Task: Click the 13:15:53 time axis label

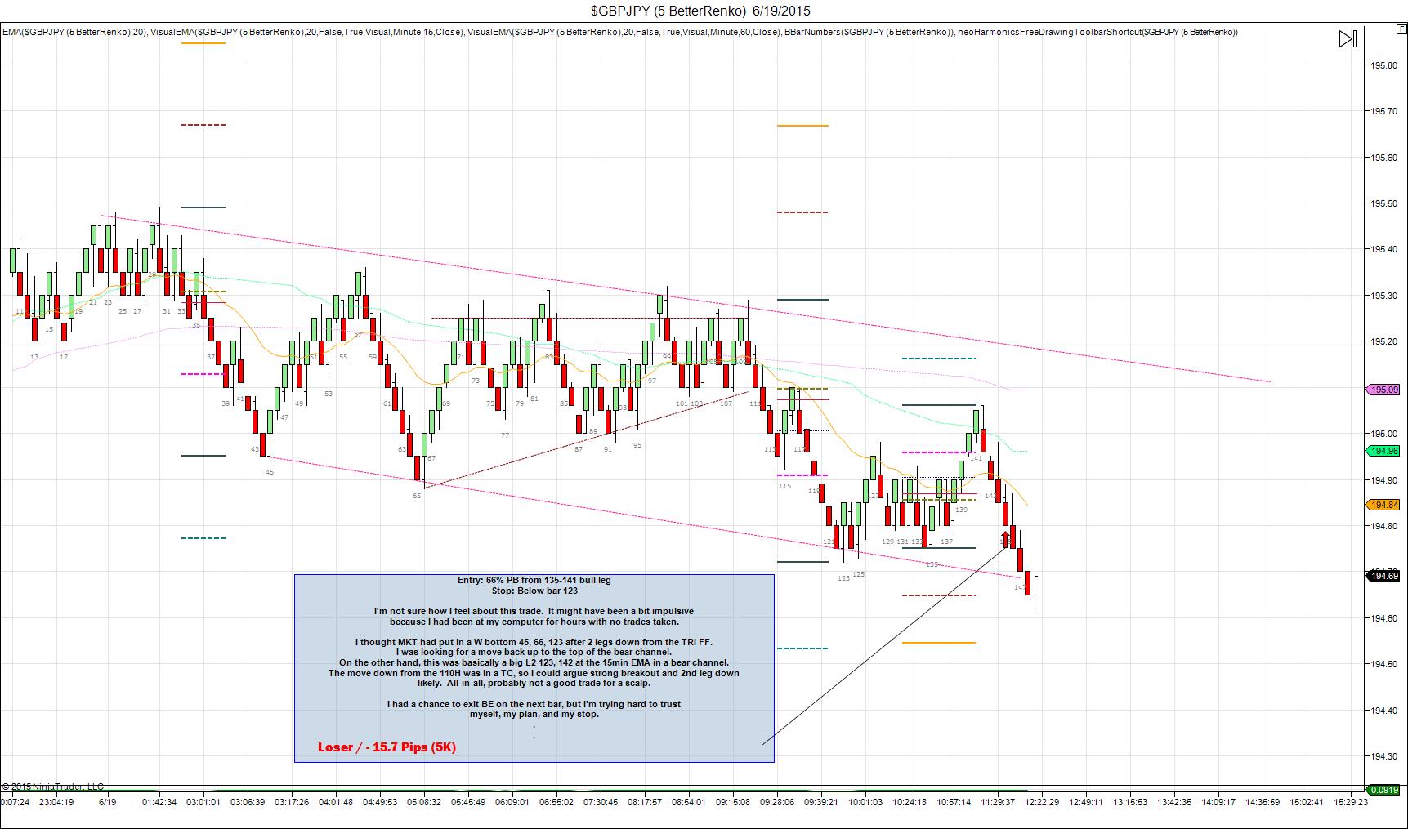Action: pos(1130,802)
